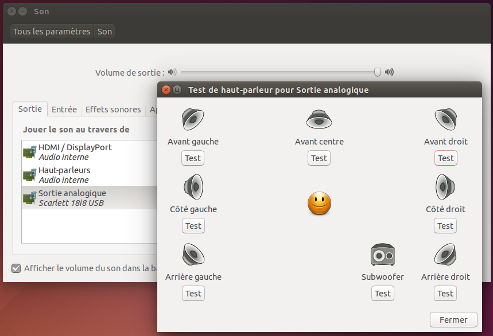Select HDMI / DisplayPort output device
Screen dimensions: 493x336
pyautogui.click(x=90, y=152)
